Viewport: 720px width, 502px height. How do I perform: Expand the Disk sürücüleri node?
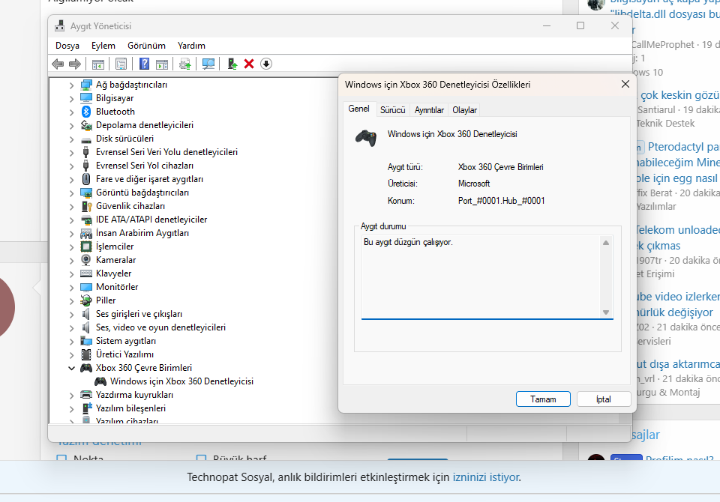(x=72, y=139)
